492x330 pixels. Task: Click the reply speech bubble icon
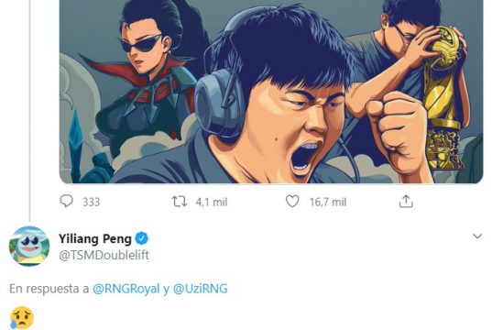[x=66, y=202]
